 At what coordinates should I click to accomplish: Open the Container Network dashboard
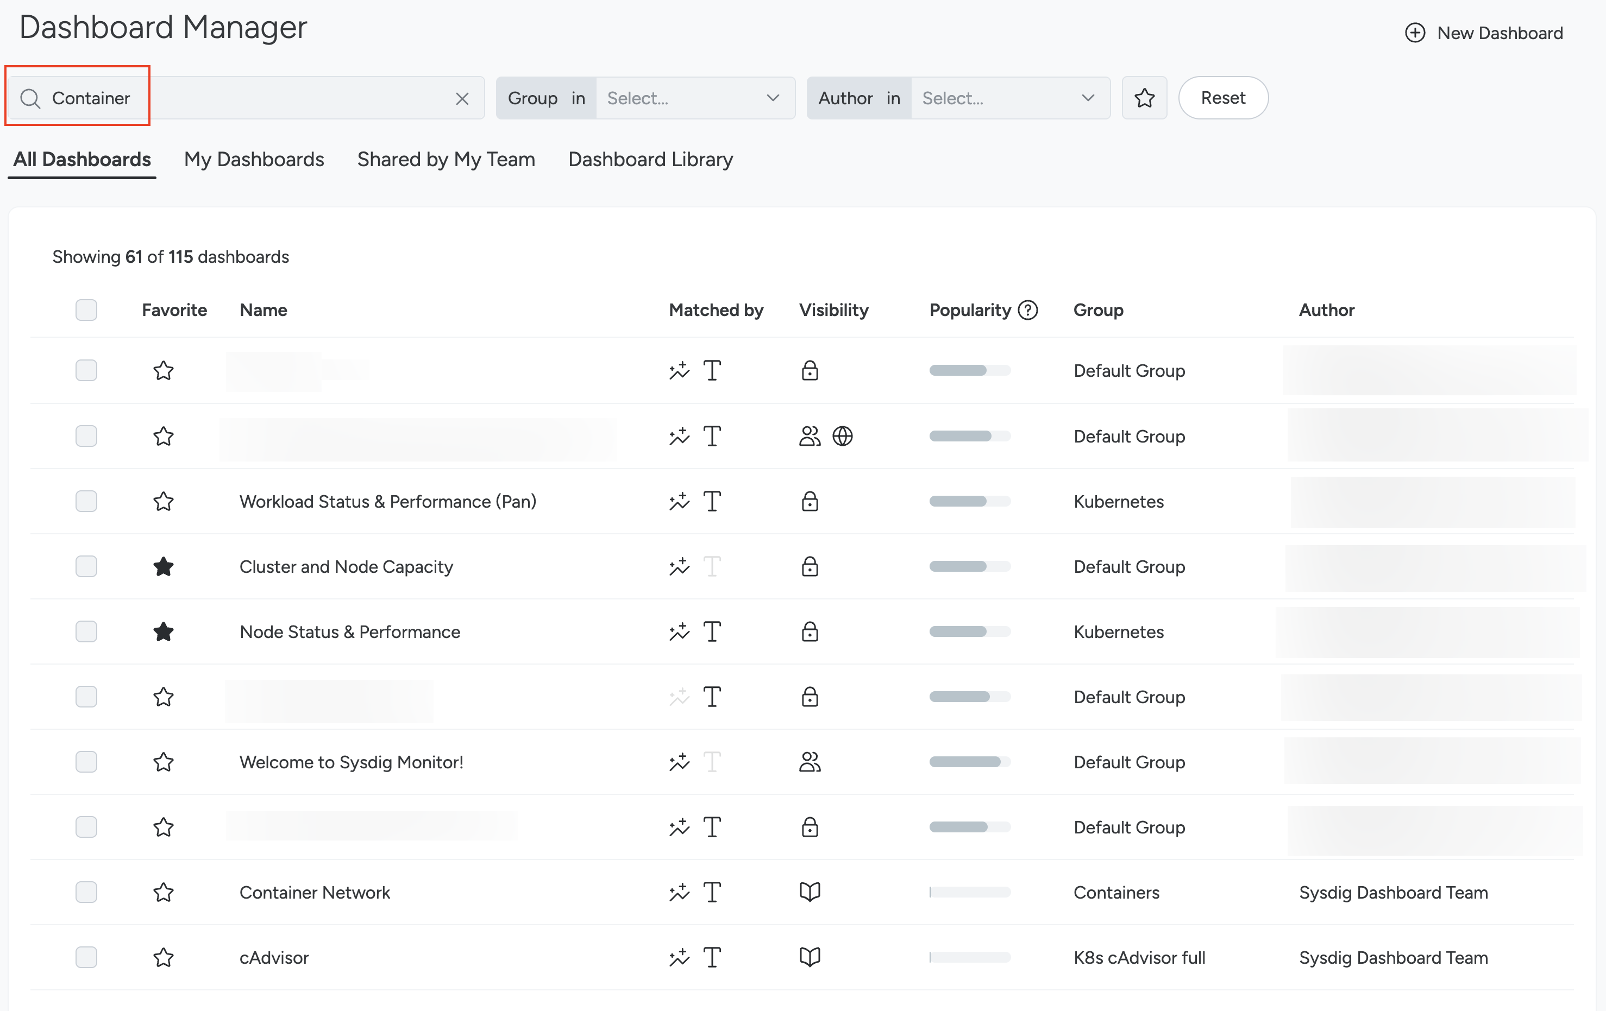(x=315, y=893)
